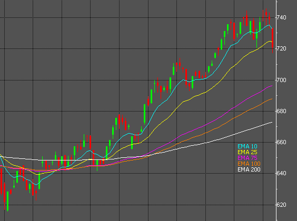297x221 pixels.
Task: Click the 640 price axis label
Action: 281,173
